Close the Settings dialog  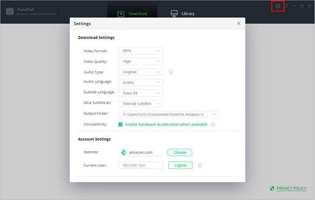pos(239,24)
